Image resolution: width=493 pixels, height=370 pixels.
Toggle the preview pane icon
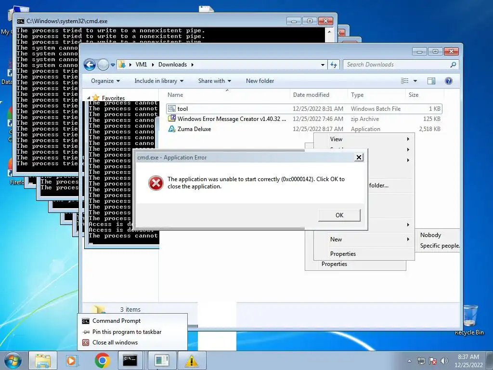(x=431, y=81)
